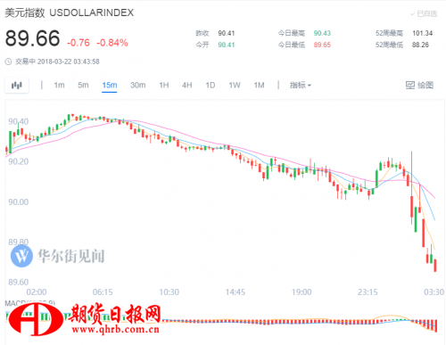Click the timestamp 2018-03-22 03:43:58
The image size is (446, 345).
click(x=69, y=62)
